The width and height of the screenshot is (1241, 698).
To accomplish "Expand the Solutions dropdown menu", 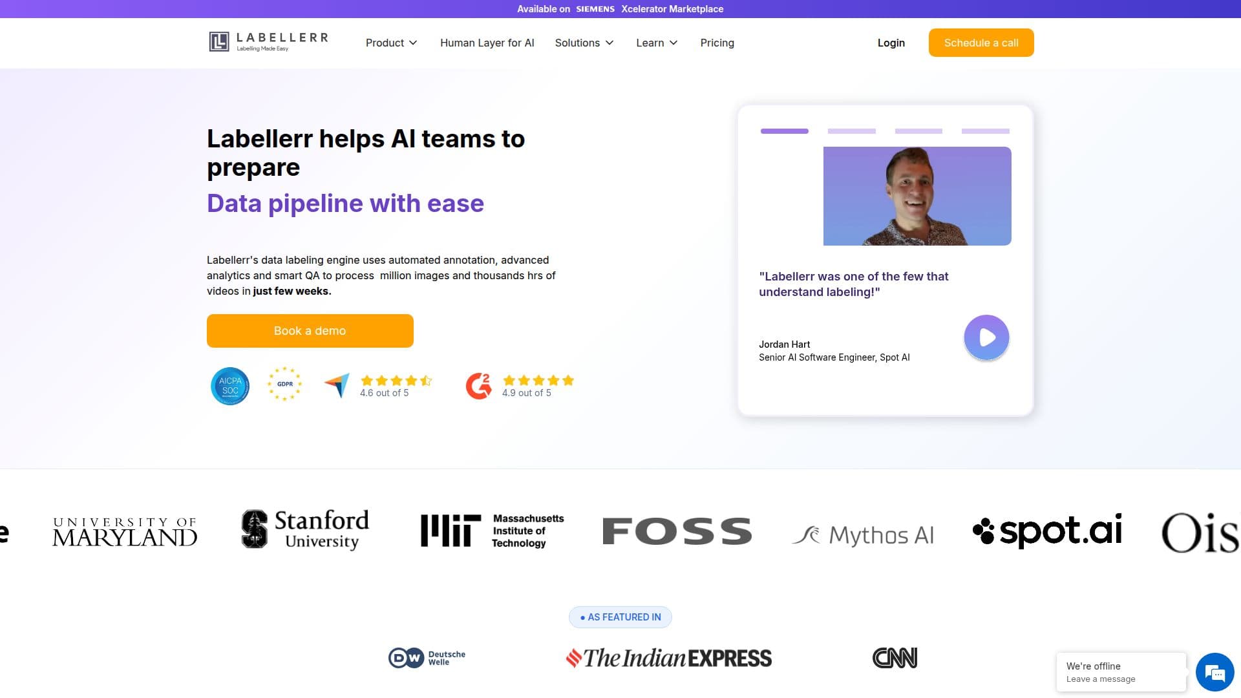I will tap(584, 43).
